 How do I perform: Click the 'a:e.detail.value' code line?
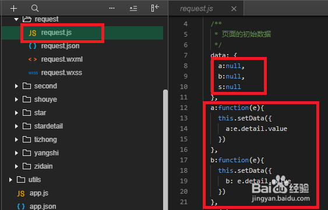point(256,129)
